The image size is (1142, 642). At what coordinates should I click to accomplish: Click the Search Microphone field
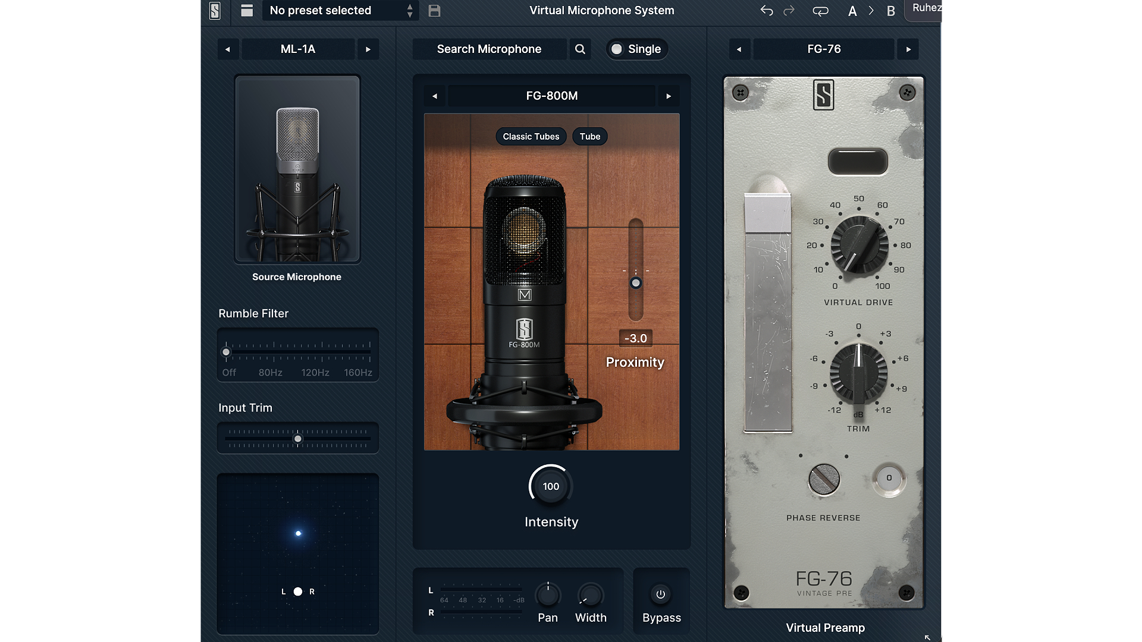(489, 49)
